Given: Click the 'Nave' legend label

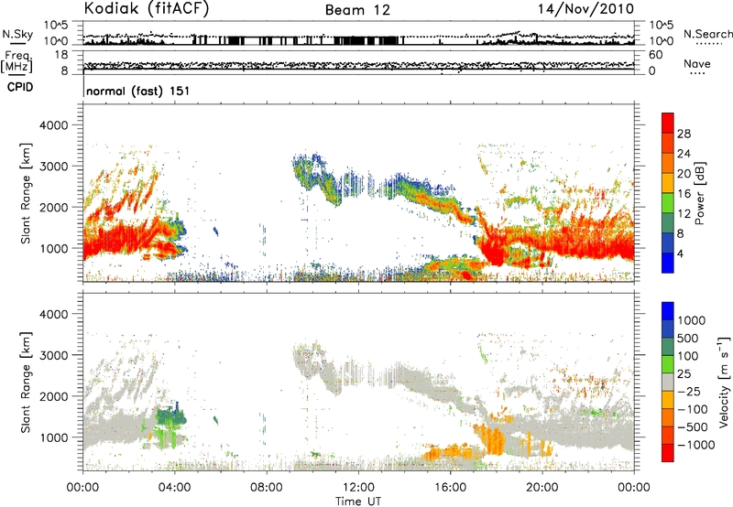Looking at the screenshot, I should [697, 63].
